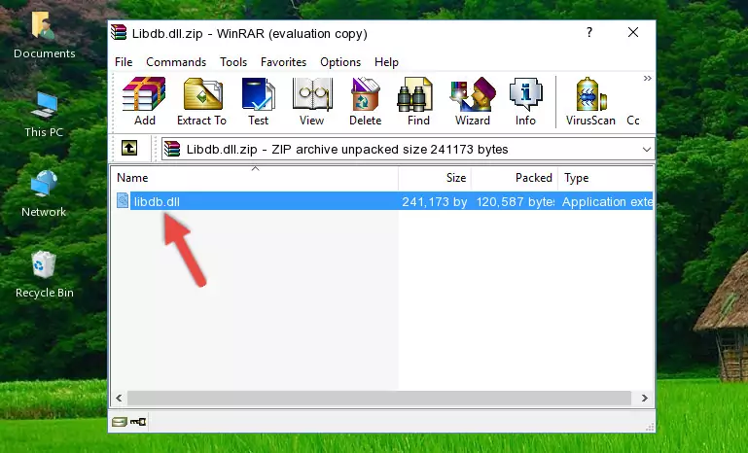Expand hidden toolbar items chevron
The height and width of the screenshot is (453, 748).
[648, 78]
